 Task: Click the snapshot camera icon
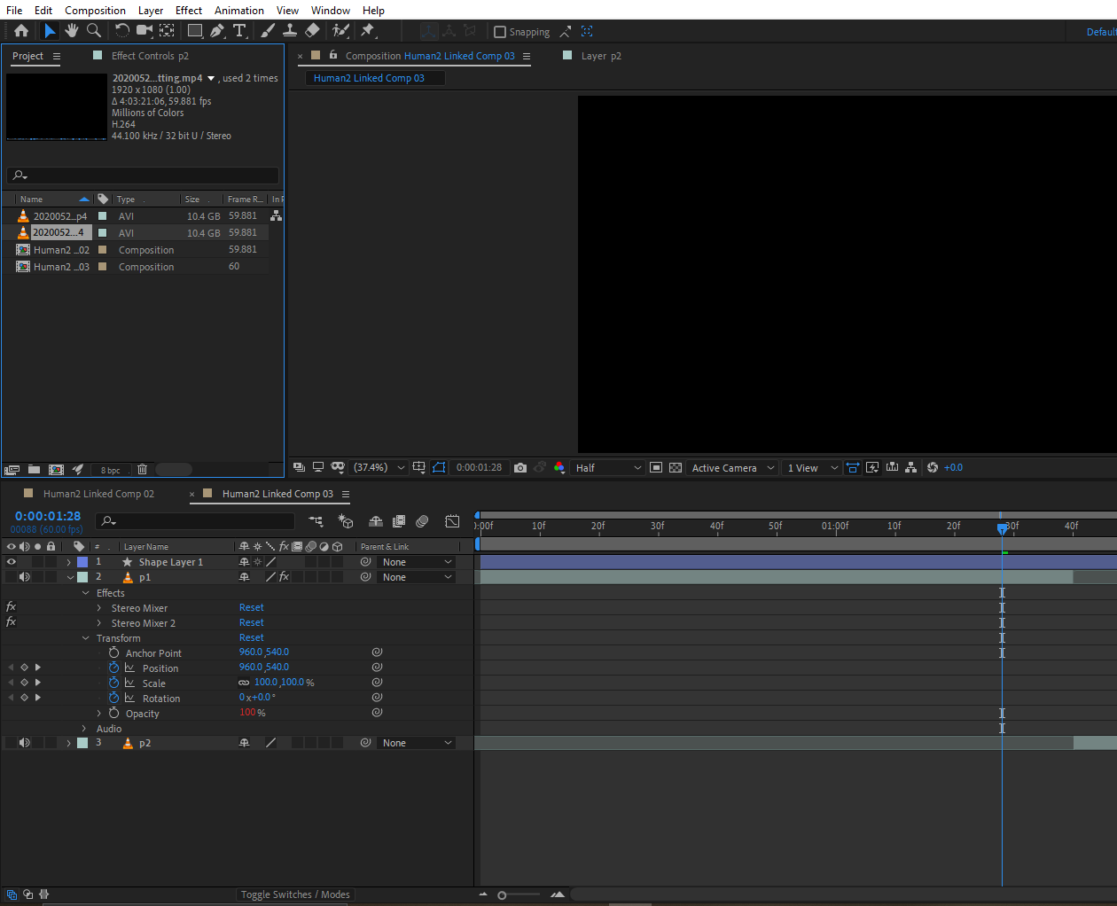pyautogui.click(x=520, y=468)
